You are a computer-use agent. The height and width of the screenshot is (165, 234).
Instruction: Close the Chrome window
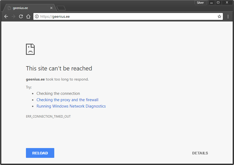coord(227,3)
